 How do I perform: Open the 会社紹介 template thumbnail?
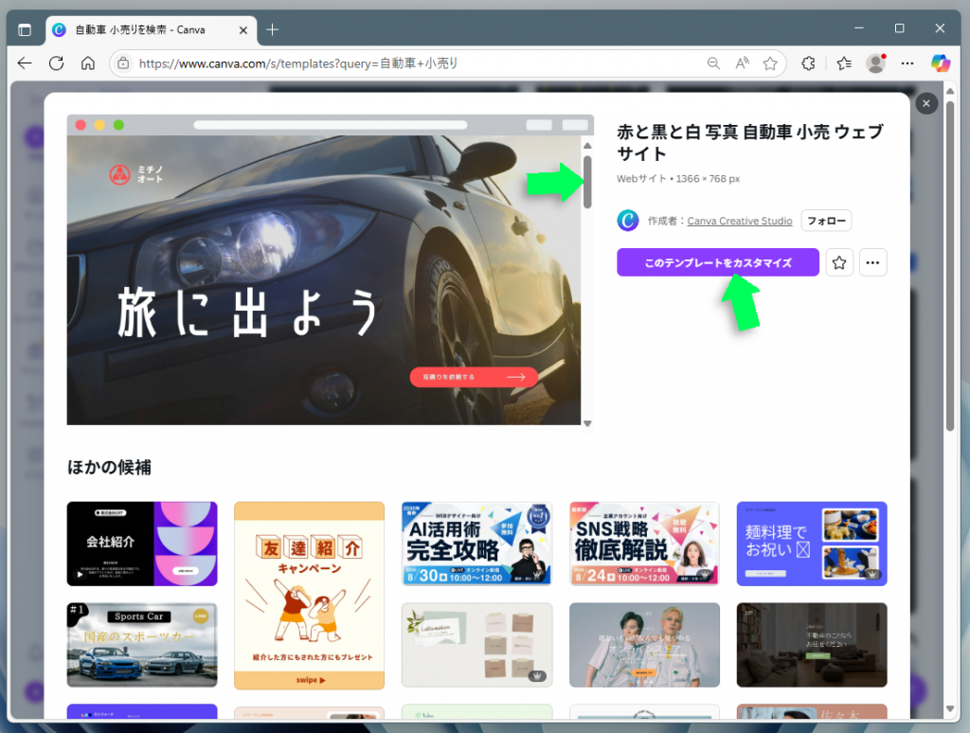click(141, 543)
